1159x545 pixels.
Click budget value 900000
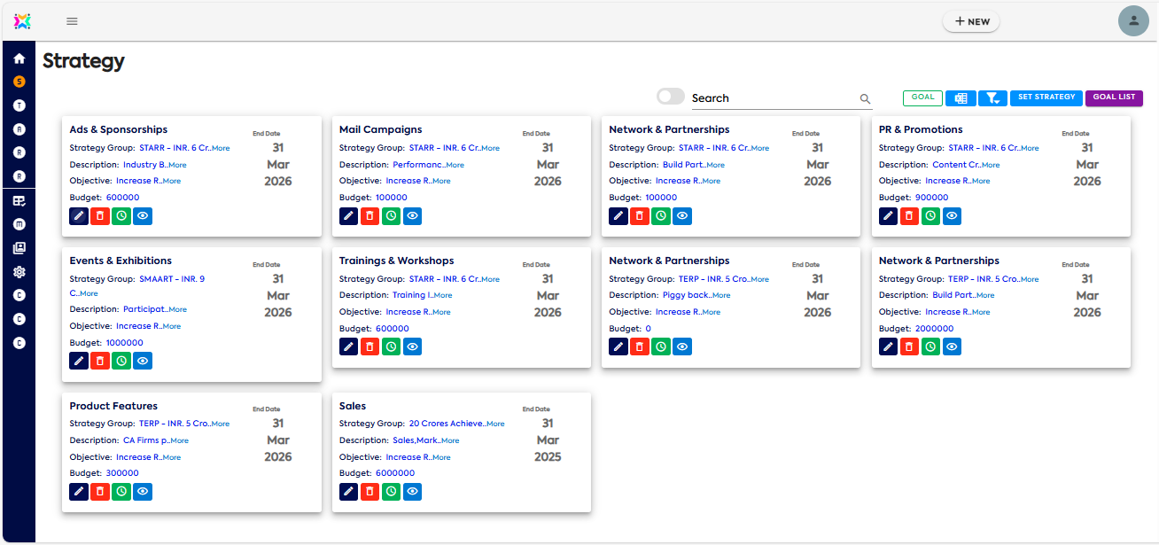931,198
